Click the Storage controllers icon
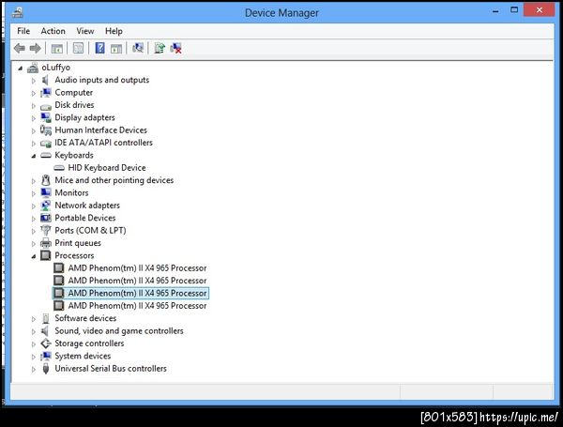The width and height of the screenshot is (563, 427). click(x=46, y=343)
